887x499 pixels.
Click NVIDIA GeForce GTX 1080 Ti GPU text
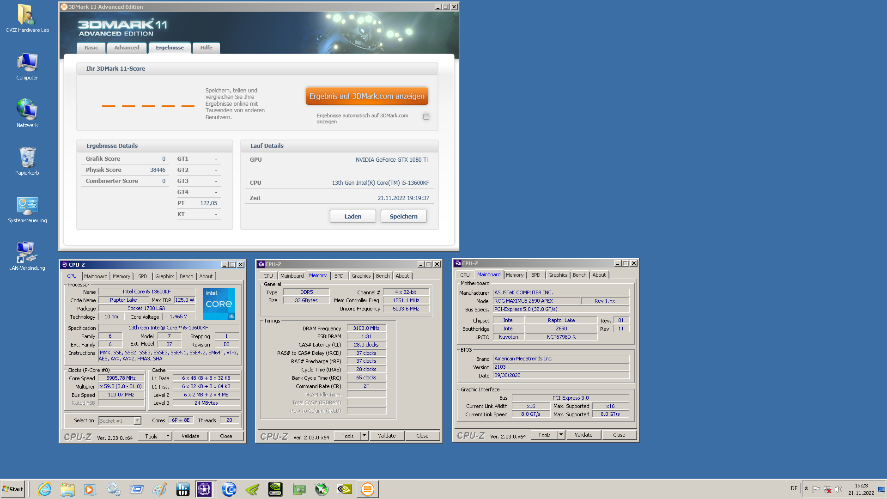click(x=392, y=160)
